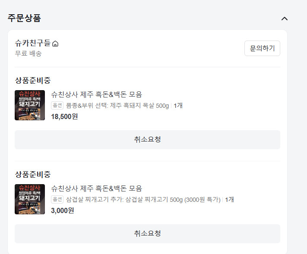Collapse the 주문상품 section chevron
Screen dimensions: 307x254
coord(284,19)
